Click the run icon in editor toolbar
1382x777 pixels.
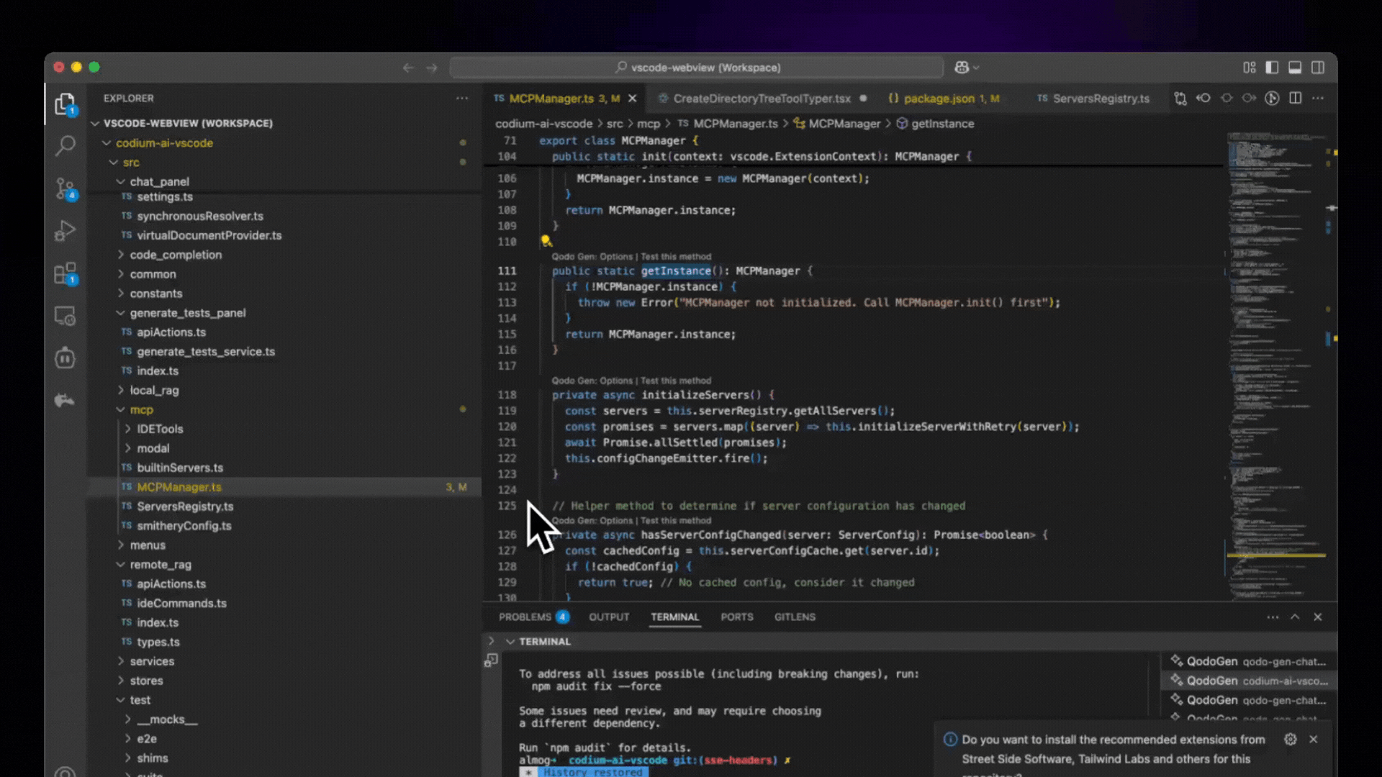tap(1273, 99)
